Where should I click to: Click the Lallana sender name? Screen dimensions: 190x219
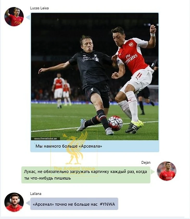click(x=36, y=194)
